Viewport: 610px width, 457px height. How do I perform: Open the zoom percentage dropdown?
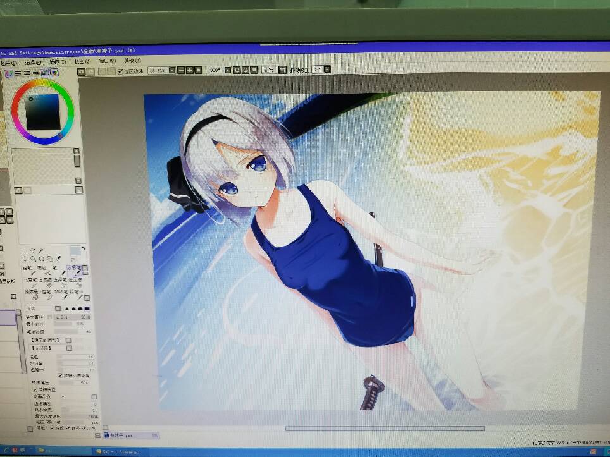click(x=172, y=70)
